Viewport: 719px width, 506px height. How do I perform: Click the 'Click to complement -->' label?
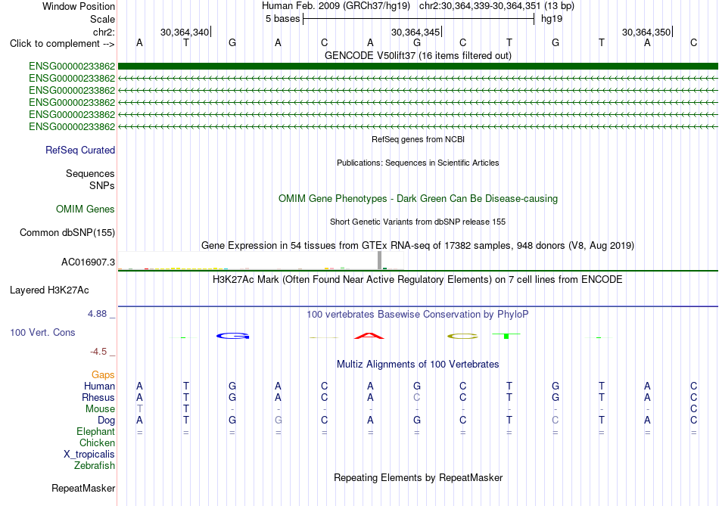(x=62, y=44)
